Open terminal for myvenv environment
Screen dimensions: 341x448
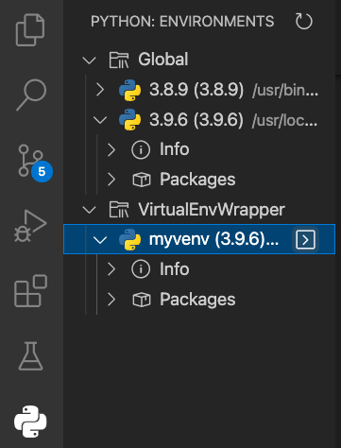click(x=305, y=239)
